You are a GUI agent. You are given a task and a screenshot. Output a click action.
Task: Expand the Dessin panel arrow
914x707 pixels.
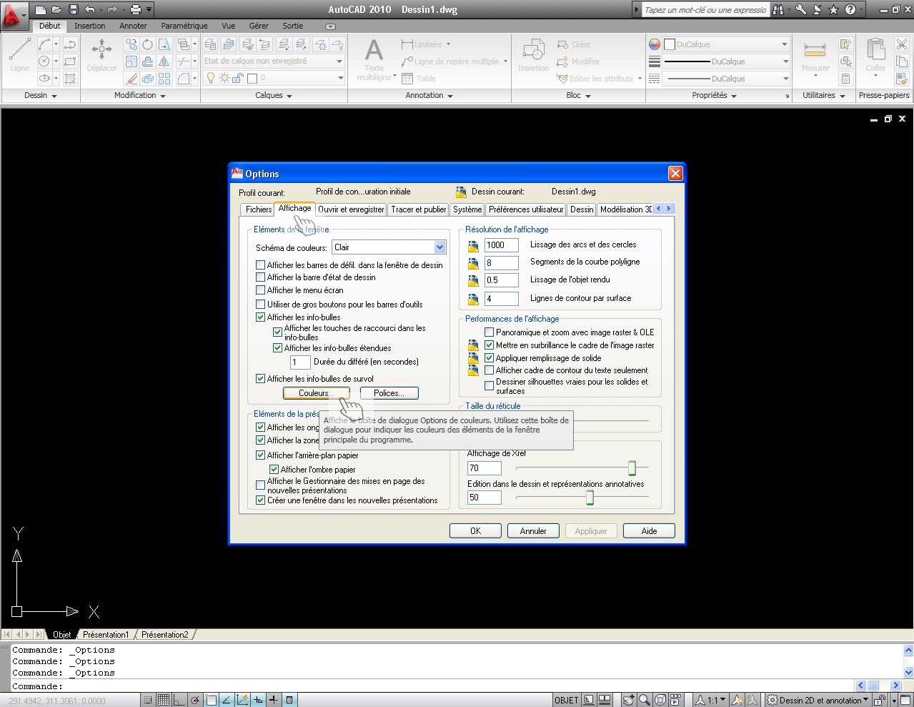(x=54, y=96)
